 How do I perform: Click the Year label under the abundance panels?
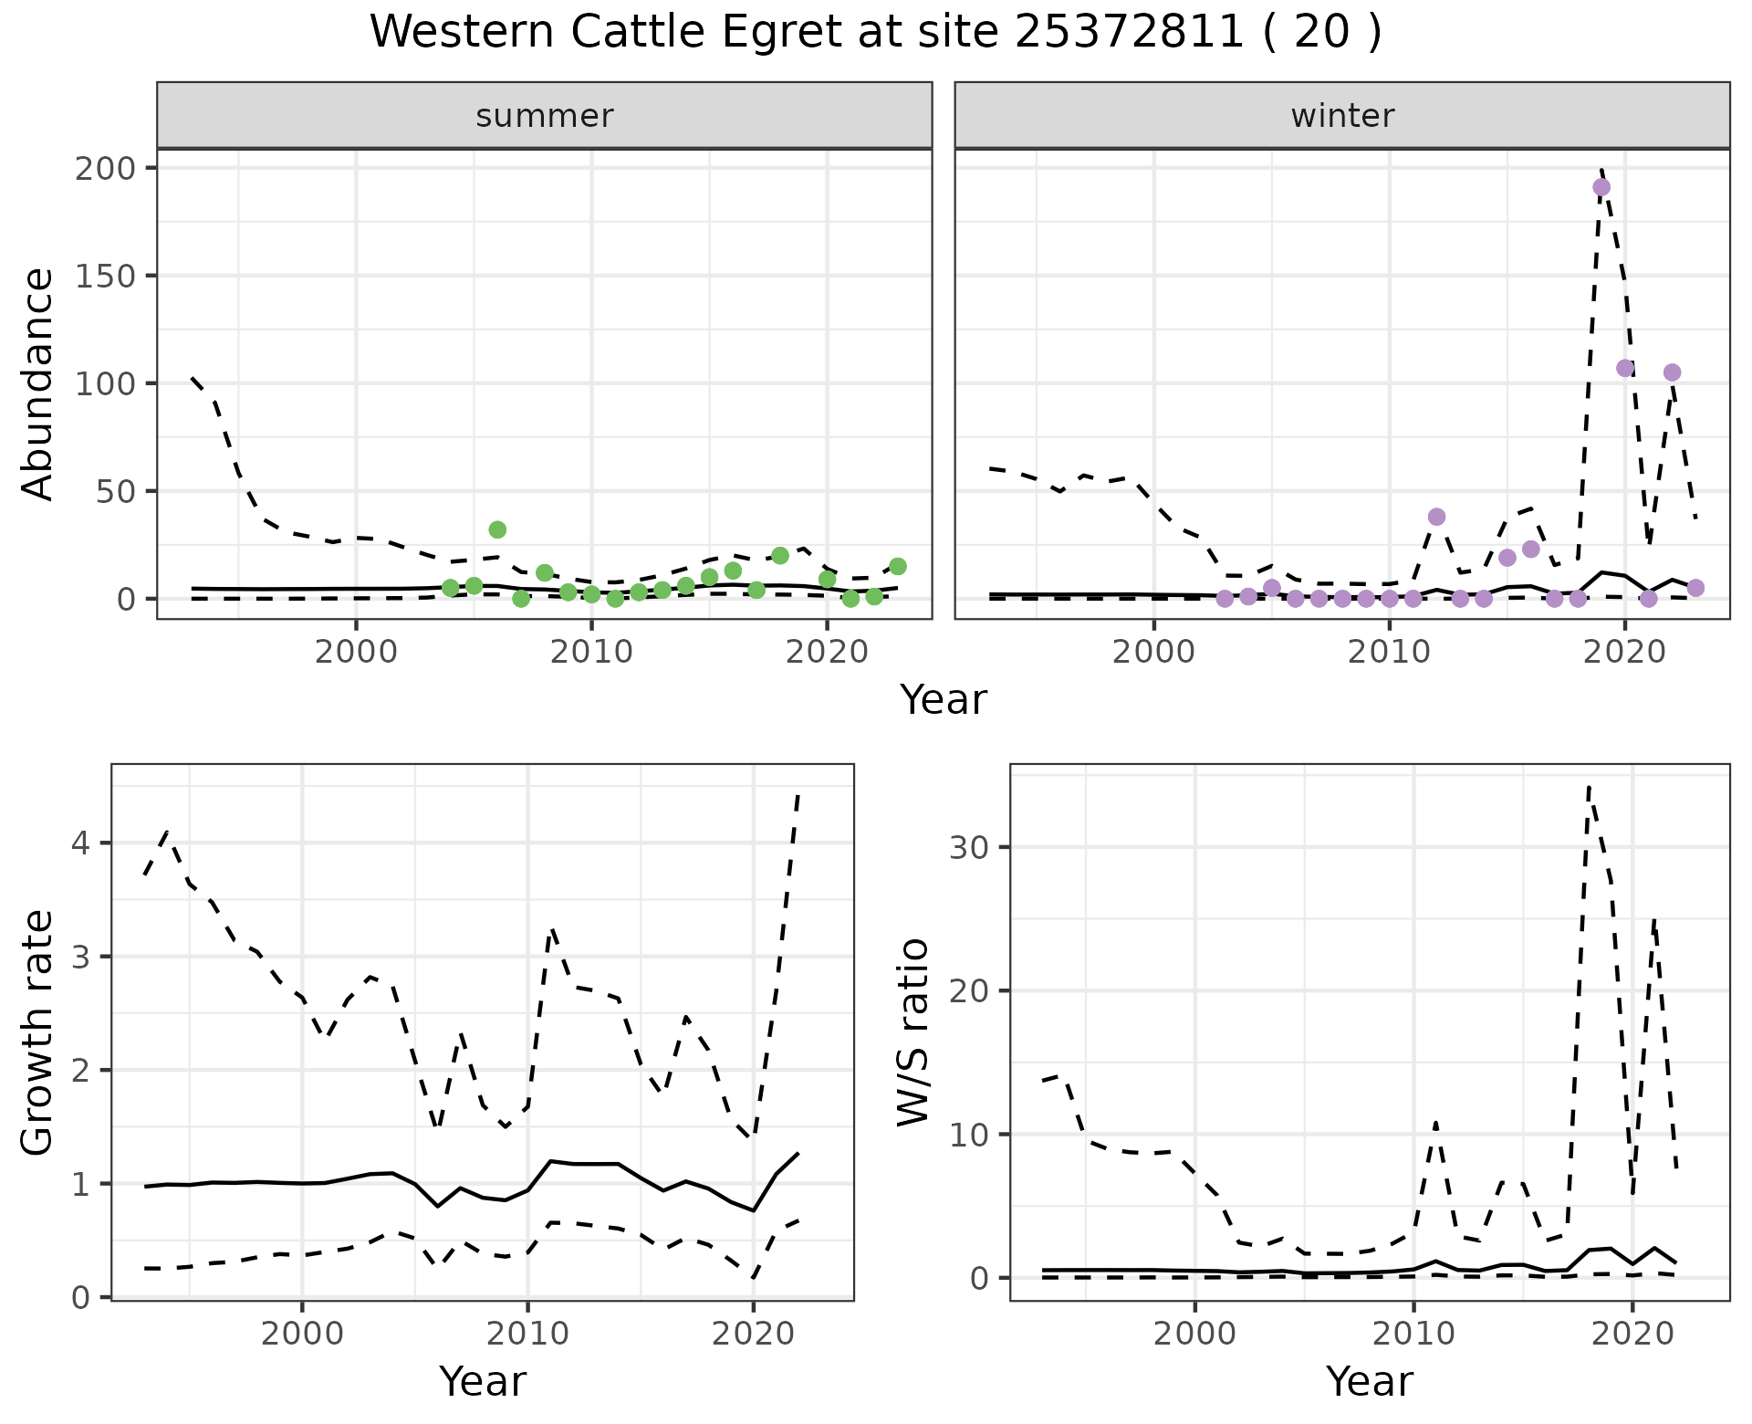click(944, 700)
